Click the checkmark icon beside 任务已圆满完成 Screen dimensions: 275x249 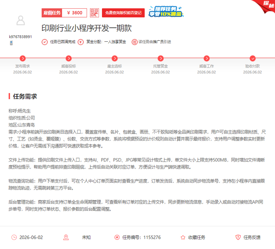click(x=45, y=42)
